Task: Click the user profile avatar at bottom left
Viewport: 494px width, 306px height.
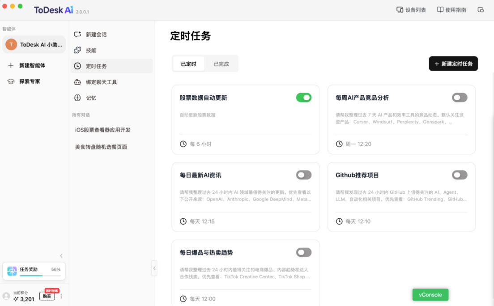Action: point(6,296)
